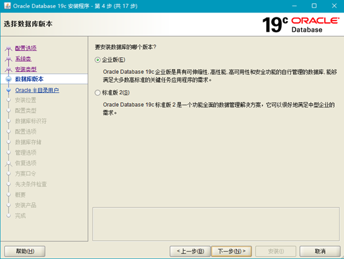
Task: Return to the 安装类型 step
Action: click(x=26, y=69)
